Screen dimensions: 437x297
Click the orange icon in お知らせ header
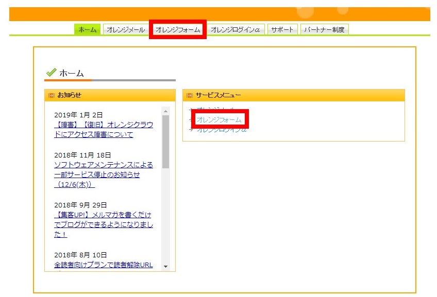tap(51, 95)
